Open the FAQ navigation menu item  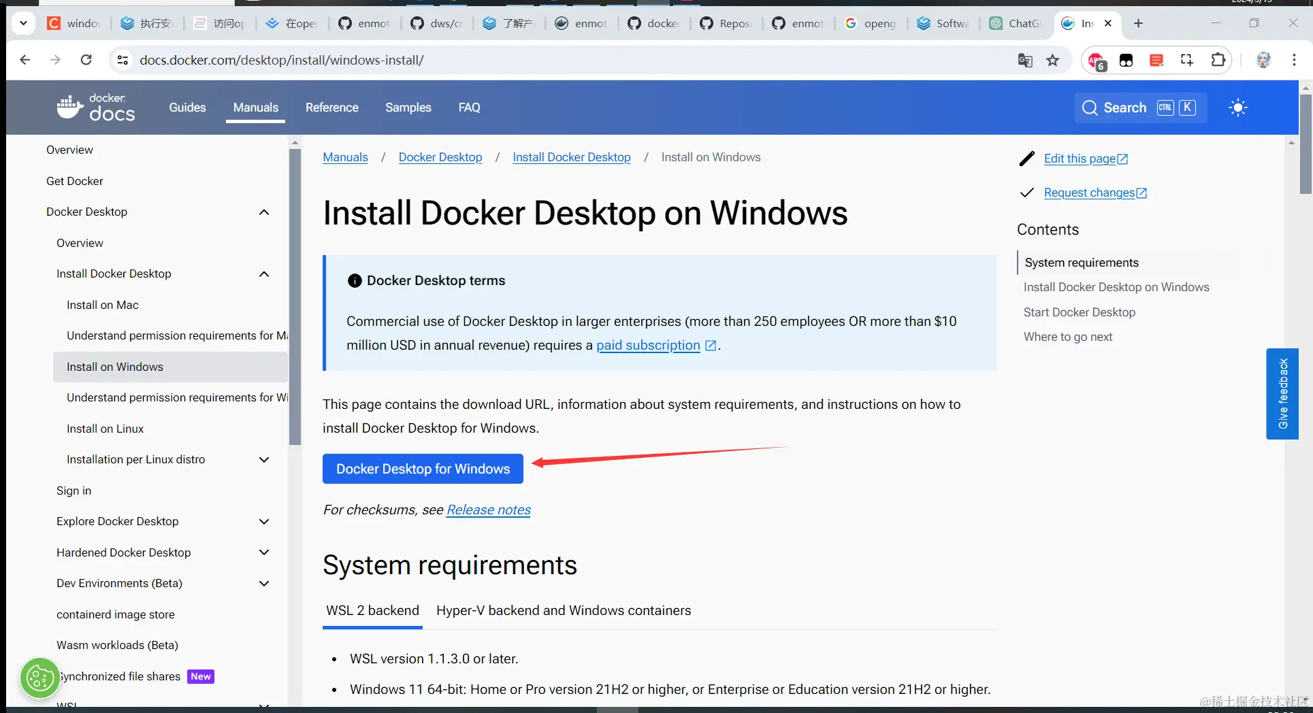point(469,107)
